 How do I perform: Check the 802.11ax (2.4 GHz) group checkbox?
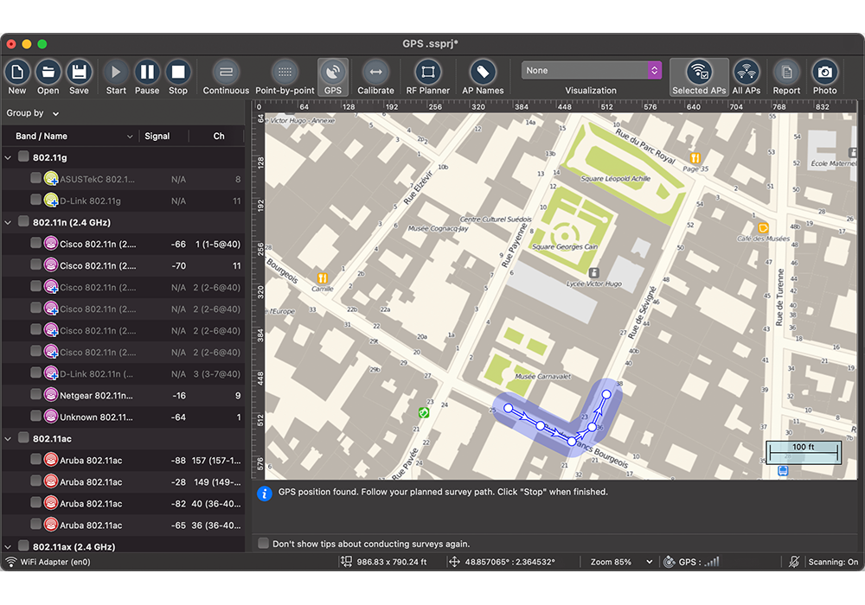click(23, 545)
